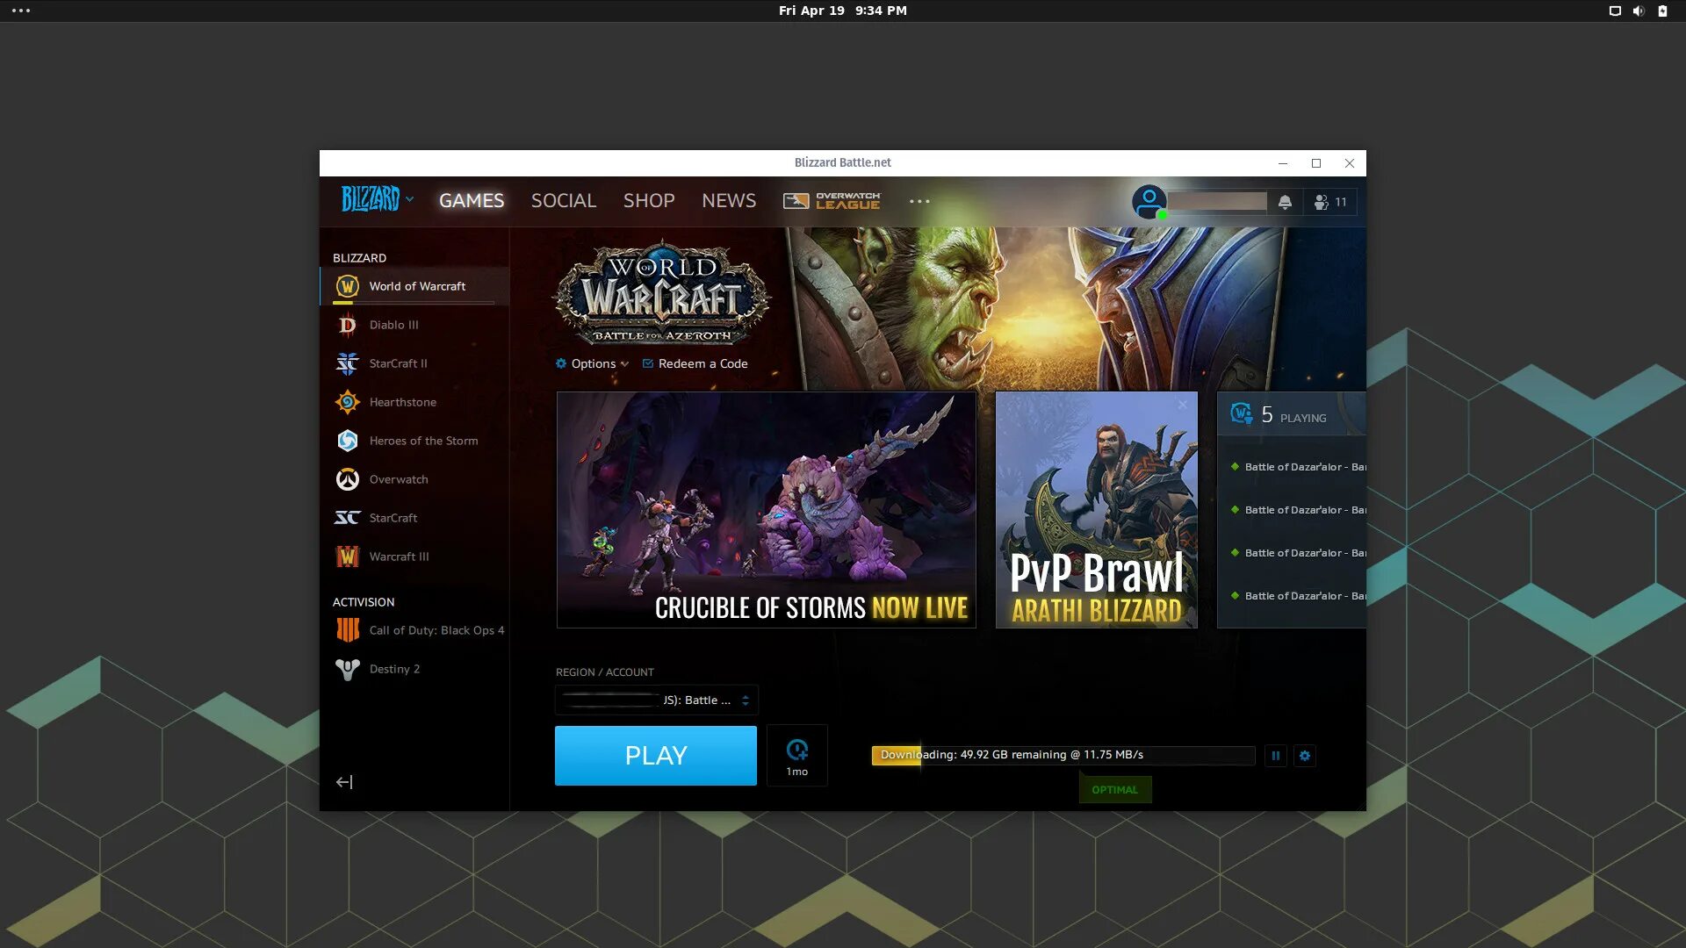
Task: Open StarCraft II game icon
Action: point(348,363)
